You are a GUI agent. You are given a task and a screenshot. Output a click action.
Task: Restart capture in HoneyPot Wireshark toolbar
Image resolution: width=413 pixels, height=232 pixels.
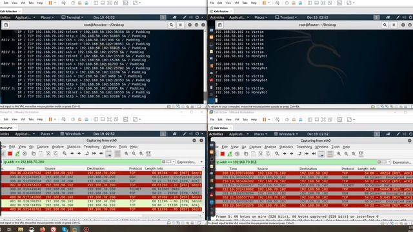pyautogui.click(x=17, y=153)
